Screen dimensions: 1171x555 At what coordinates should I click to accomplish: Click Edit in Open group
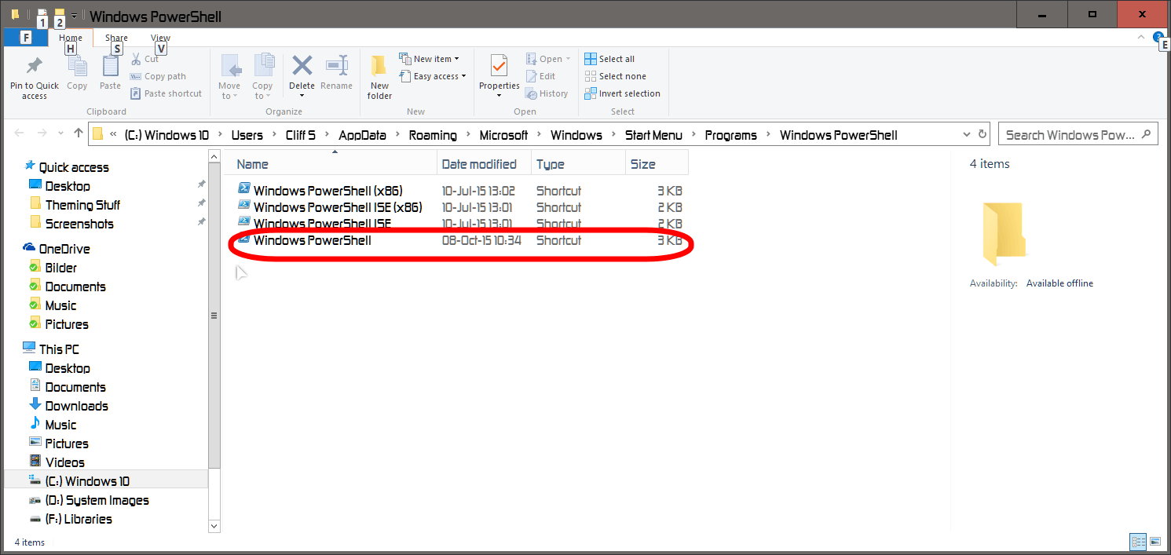click(x=540, y=76)
